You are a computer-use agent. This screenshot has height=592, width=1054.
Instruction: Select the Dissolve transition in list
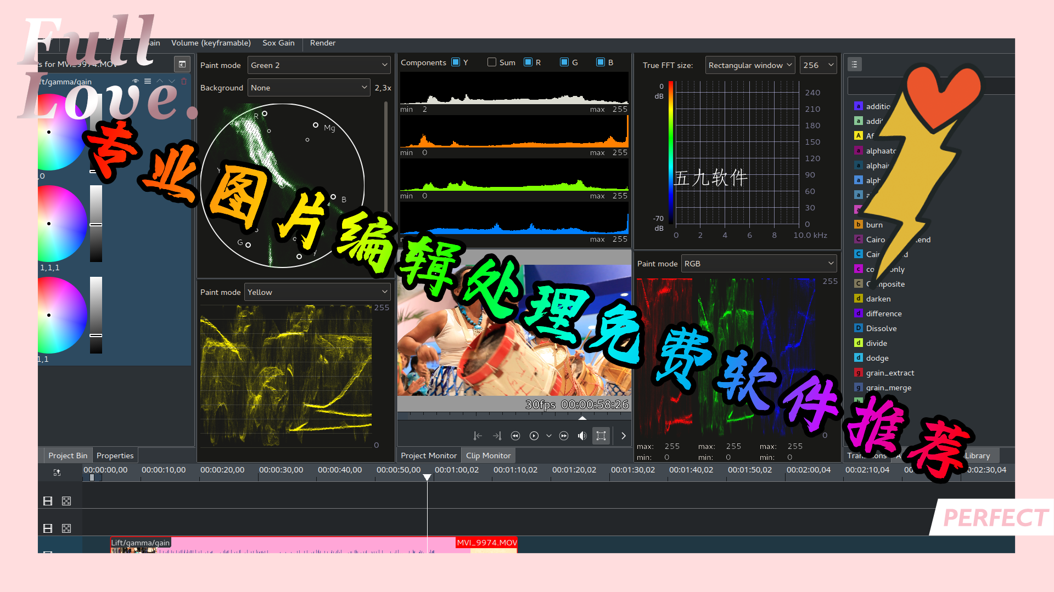coord(881,328)
